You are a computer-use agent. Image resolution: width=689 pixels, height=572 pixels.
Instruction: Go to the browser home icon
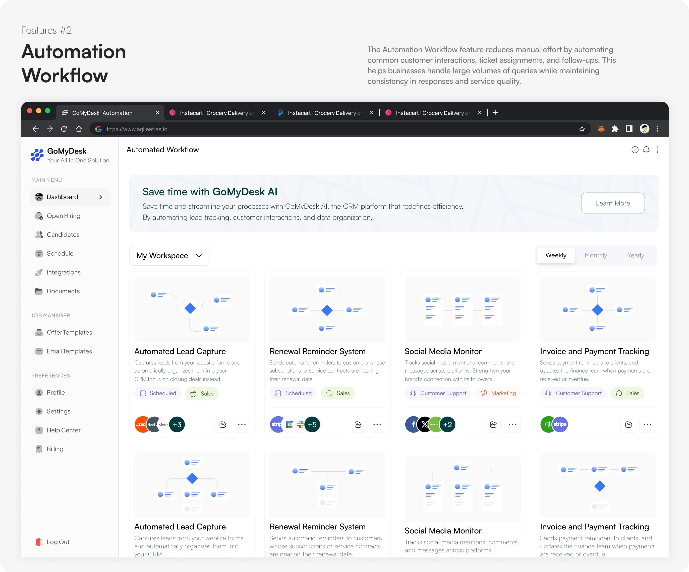click(x=79, y=129)
